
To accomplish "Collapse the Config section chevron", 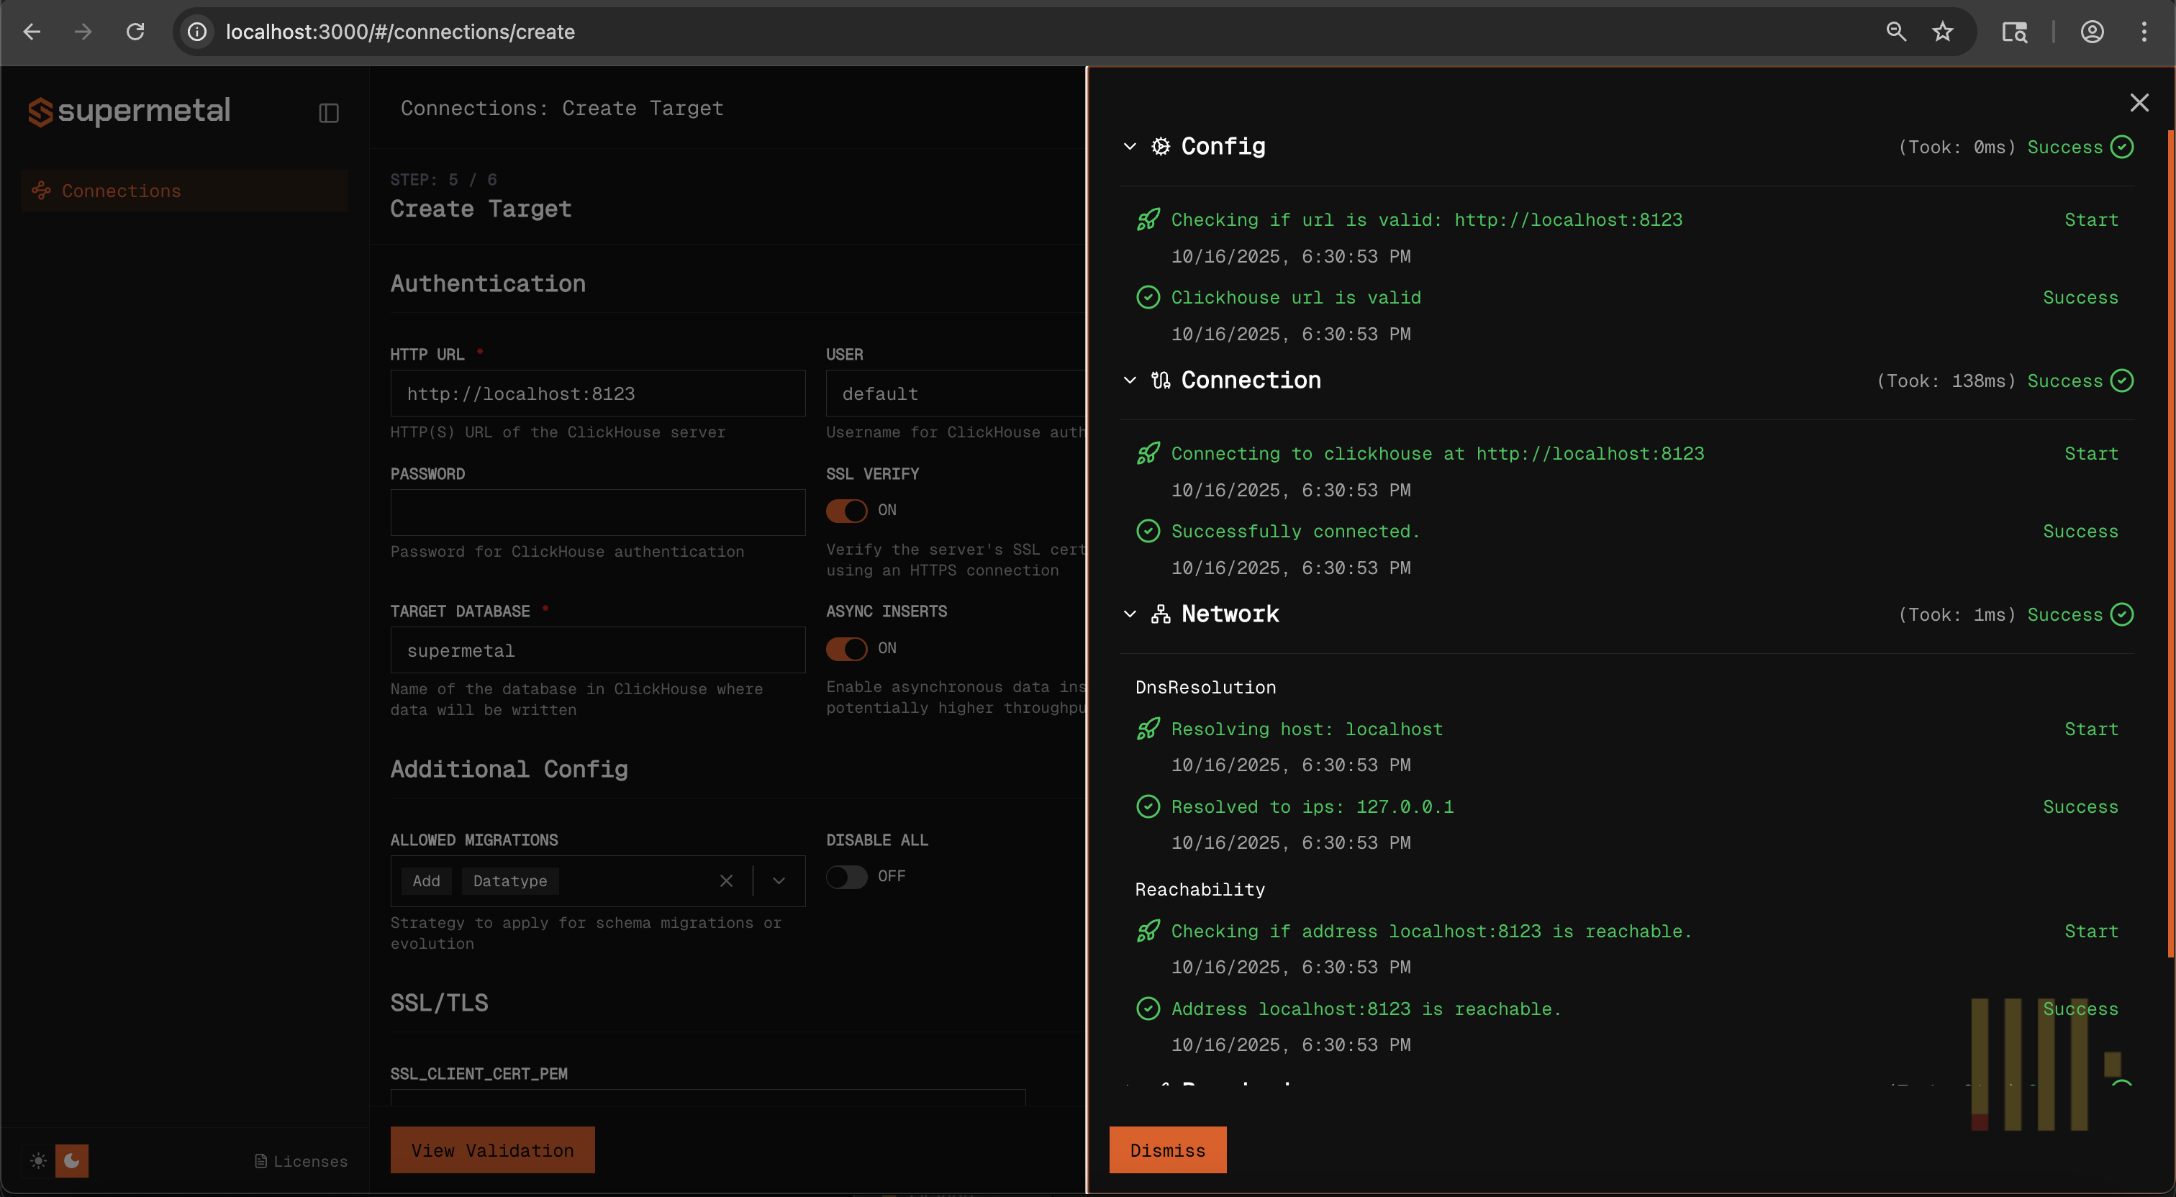I will [1130, 145].
